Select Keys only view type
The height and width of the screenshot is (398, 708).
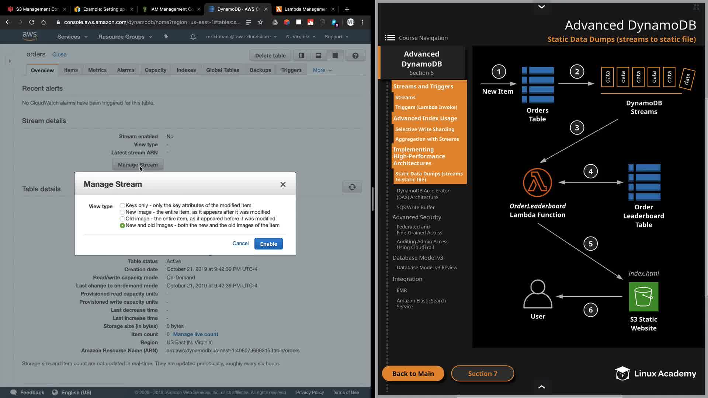[x=122, y=206]
